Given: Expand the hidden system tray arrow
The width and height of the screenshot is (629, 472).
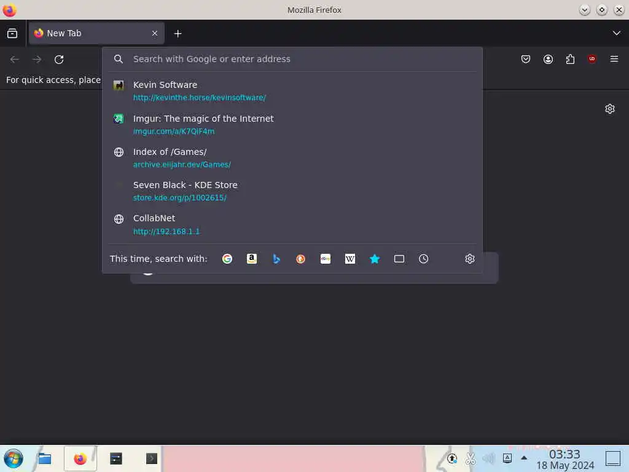Looking at the screenshot, I should coord(524,458).
